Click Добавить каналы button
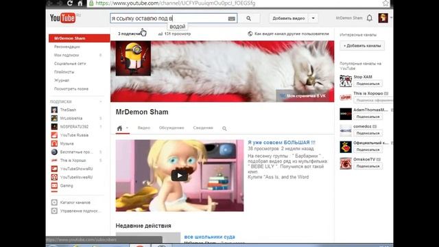Screen dimensions: 439x247 point(362,46)
